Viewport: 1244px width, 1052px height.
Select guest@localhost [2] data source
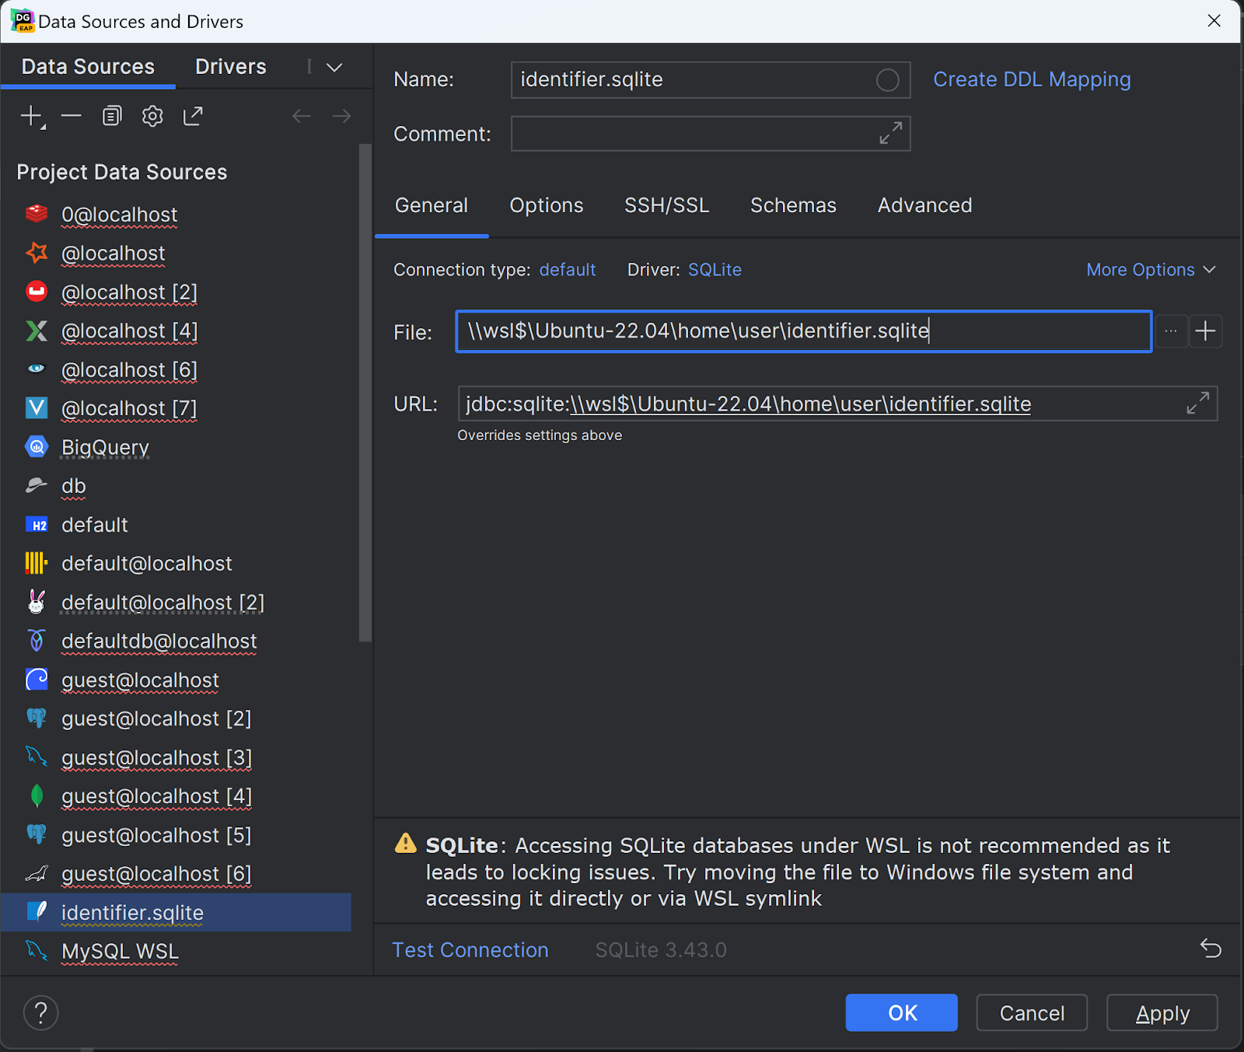tap(176, 718)
